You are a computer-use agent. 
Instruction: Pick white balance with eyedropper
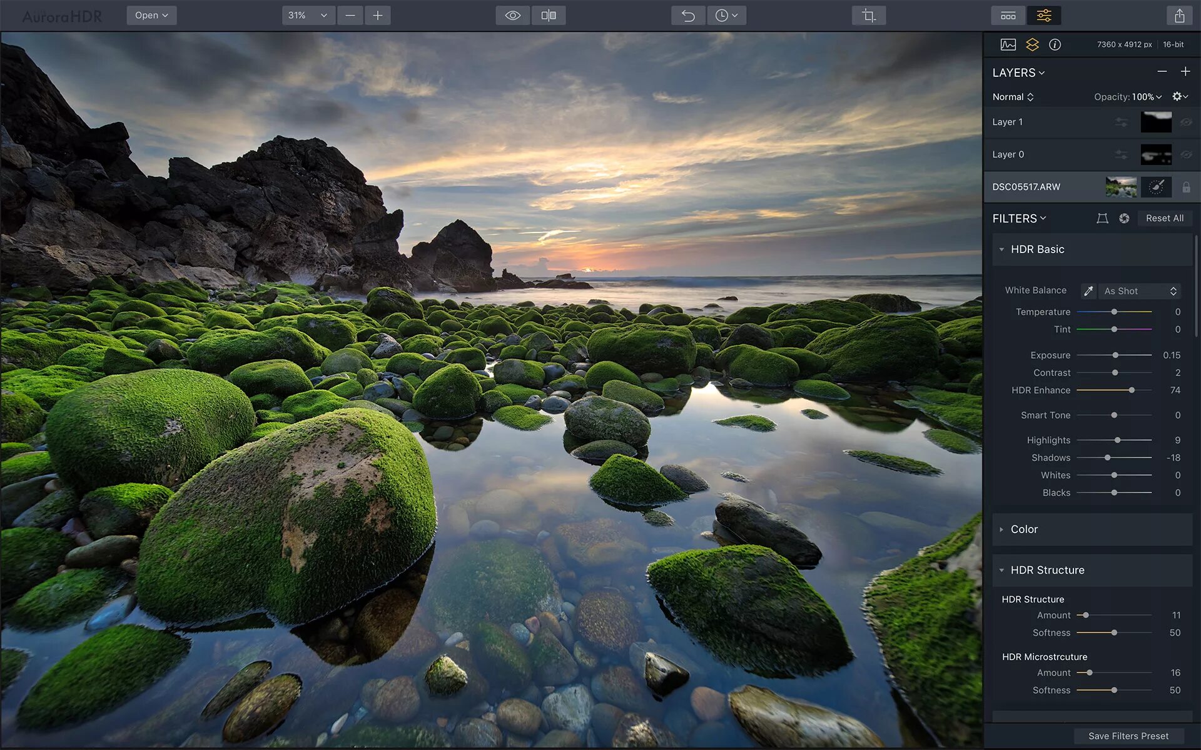click(x=1088, y=291)
